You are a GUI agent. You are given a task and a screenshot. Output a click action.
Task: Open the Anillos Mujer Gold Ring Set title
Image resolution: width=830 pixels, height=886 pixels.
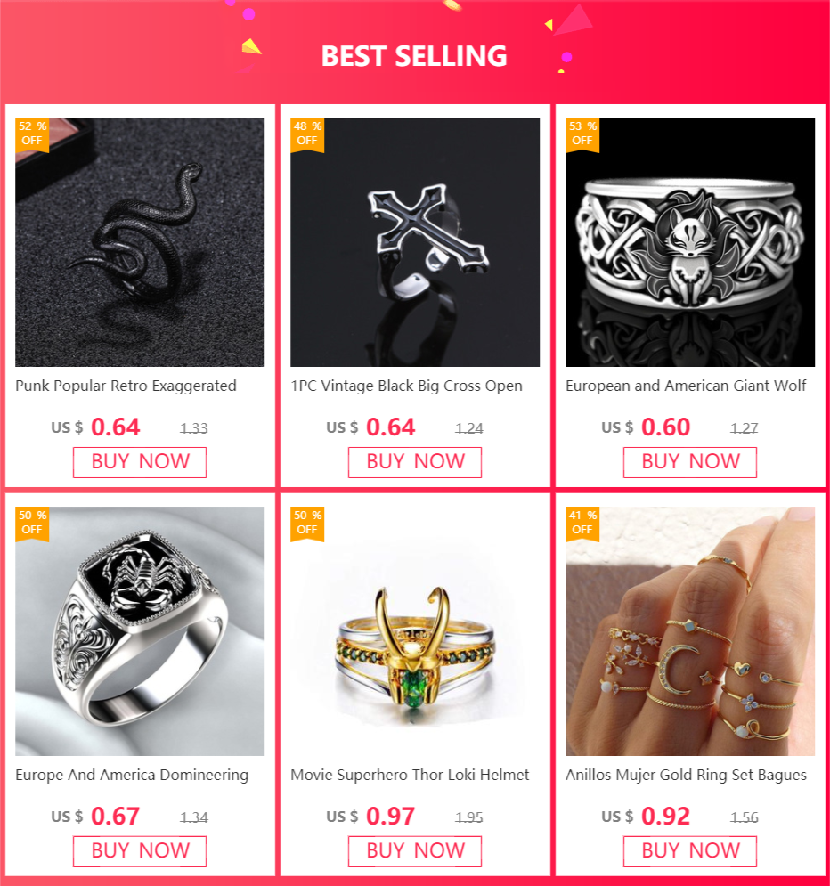tap(686, 776)
